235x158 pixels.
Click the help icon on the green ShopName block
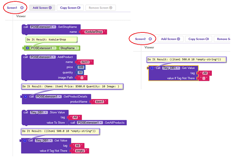coord(27,48)
